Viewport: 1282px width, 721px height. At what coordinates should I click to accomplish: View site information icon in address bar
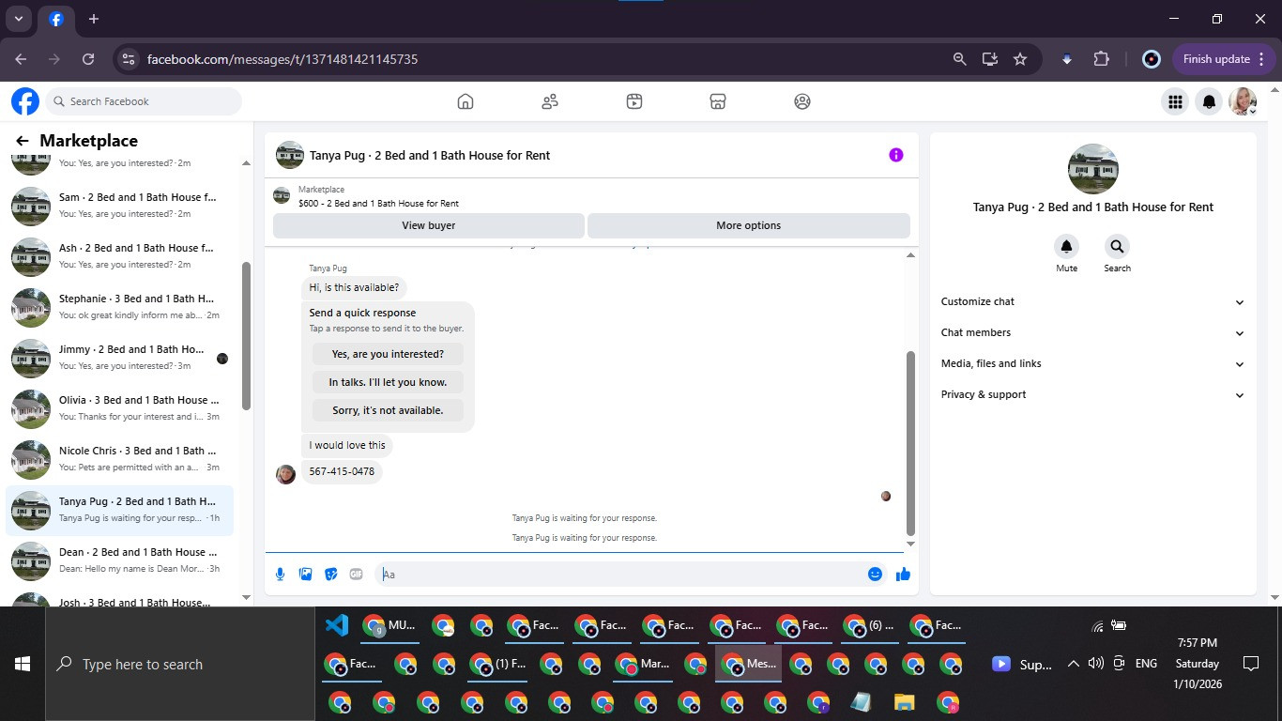click(x=129, y=59)
